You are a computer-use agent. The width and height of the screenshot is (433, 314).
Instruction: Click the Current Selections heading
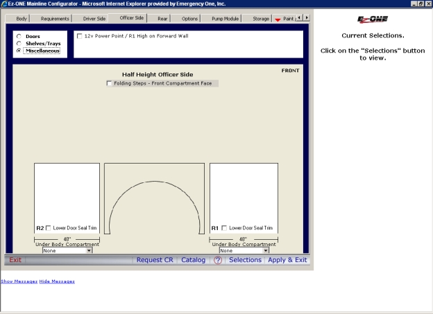(373, 35)
